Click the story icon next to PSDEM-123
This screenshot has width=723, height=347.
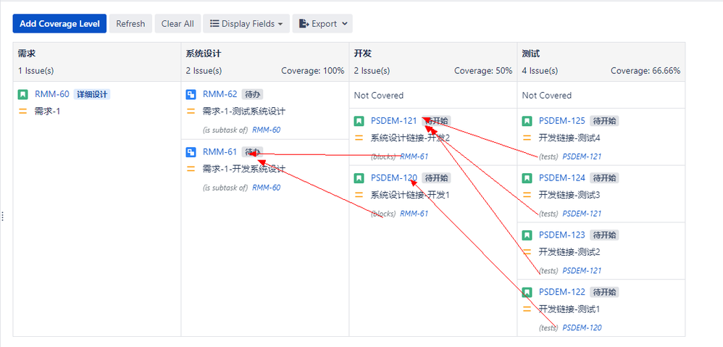click(x=527, y=235)
